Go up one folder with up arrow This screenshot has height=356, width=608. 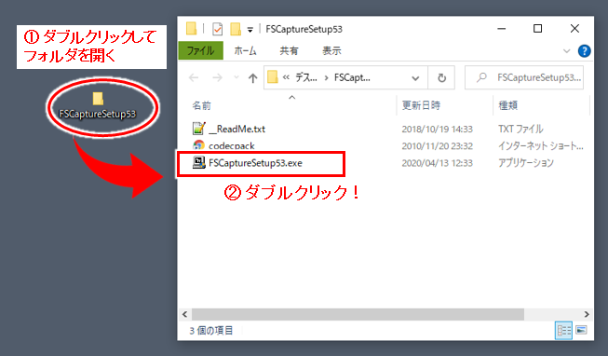tap(253, 78)
